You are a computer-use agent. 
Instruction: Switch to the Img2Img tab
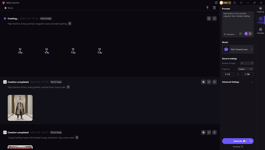[260, 9]
